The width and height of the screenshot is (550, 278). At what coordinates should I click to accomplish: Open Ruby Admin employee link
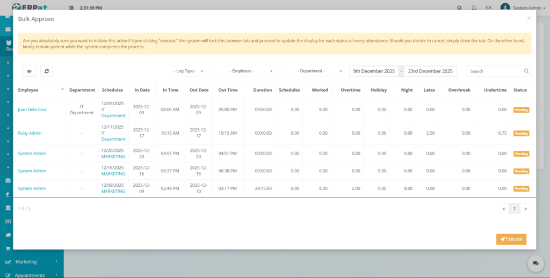[x=30, y=133]
